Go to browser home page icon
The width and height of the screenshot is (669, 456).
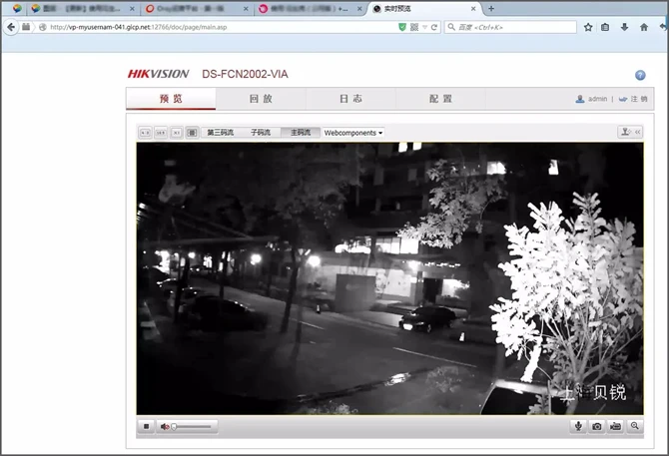(644, 27)
